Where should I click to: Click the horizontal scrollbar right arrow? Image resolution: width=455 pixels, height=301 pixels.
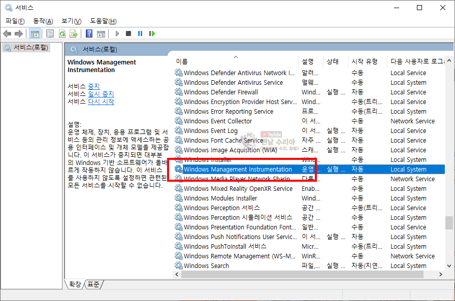pyautogui.click(x=441, y=274)
